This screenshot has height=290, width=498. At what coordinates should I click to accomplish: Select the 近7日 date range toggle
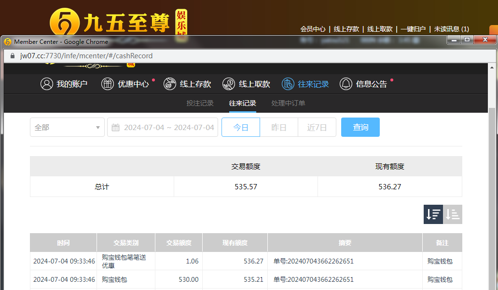(317, 128)
